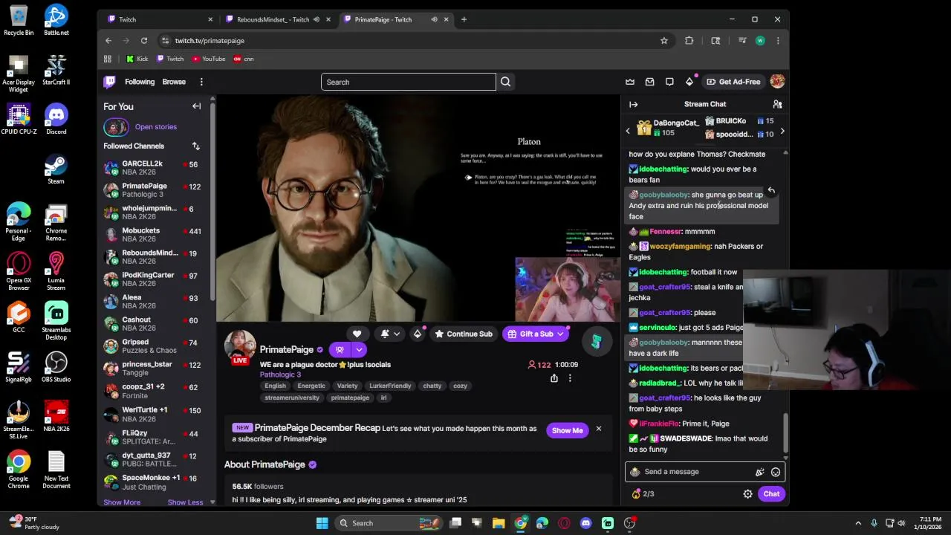Click the Twitch search input field

click(x=409, y=82)
